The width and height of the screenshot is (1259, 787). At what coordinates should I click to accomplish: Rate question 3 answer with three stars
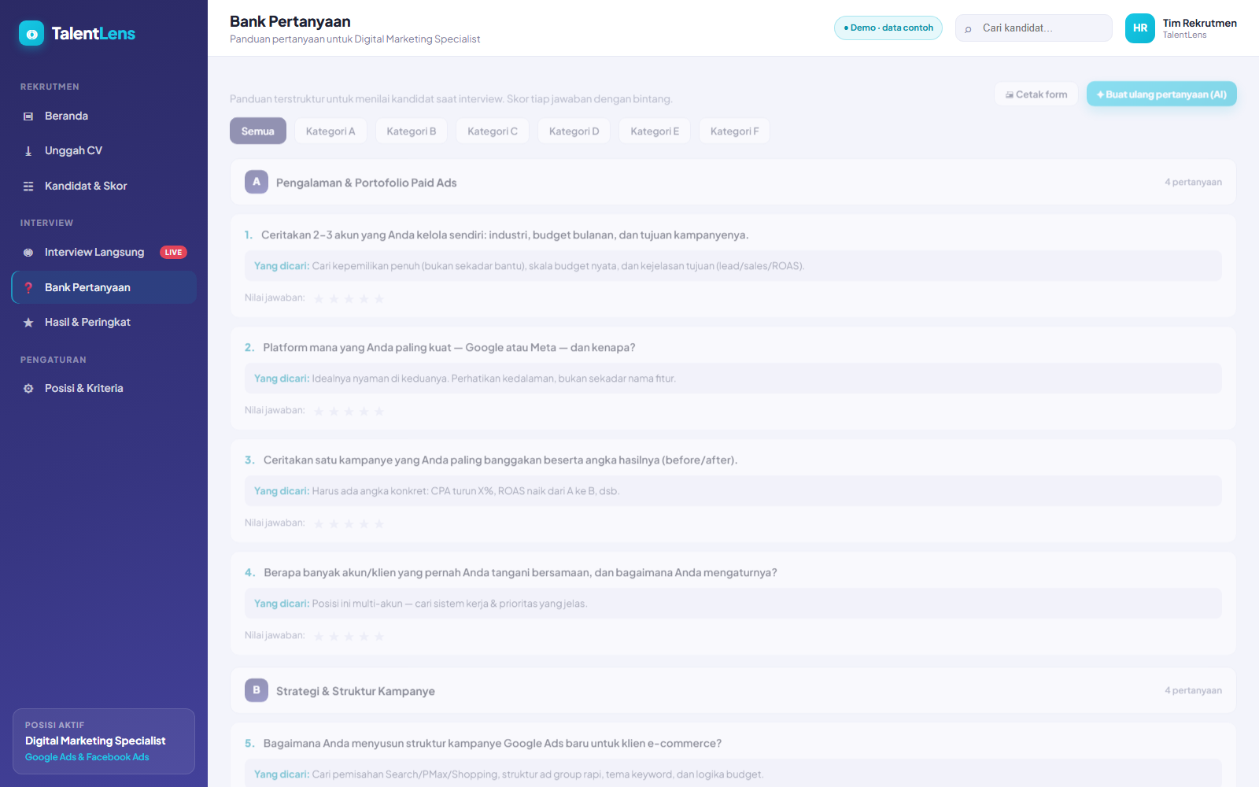(x=349, y=523)
